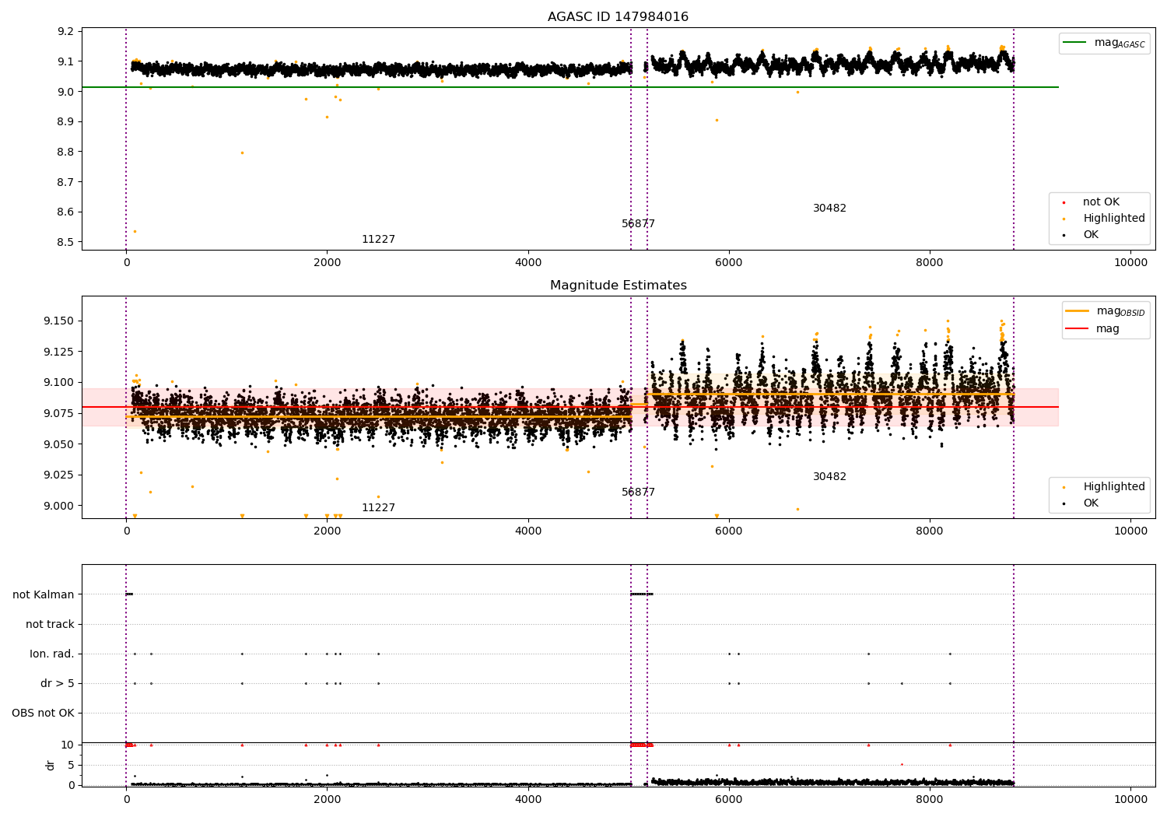Click the "10" tick on the dr axis
The height and width of the screenshot is (817, 1167).
[x=68, y=745]
